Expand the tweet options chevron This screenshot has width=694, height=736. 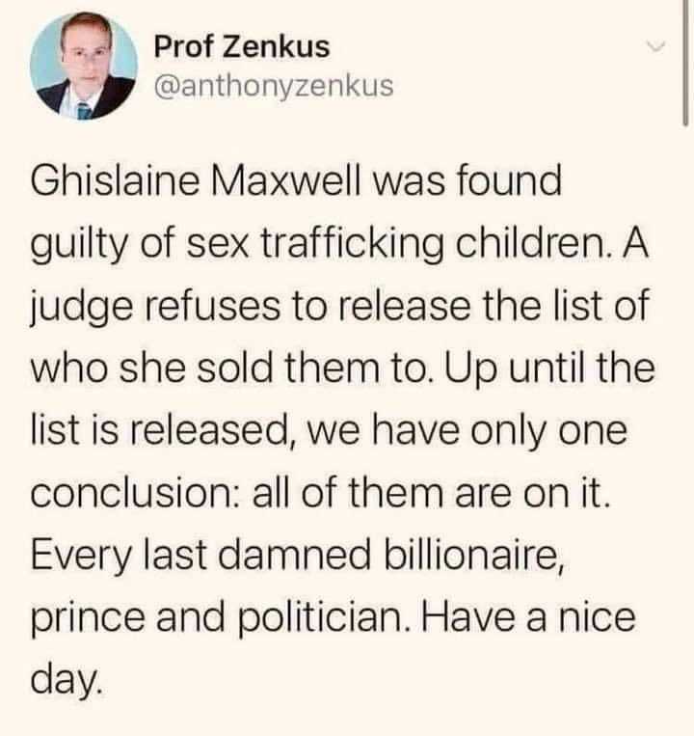(655, 46)
